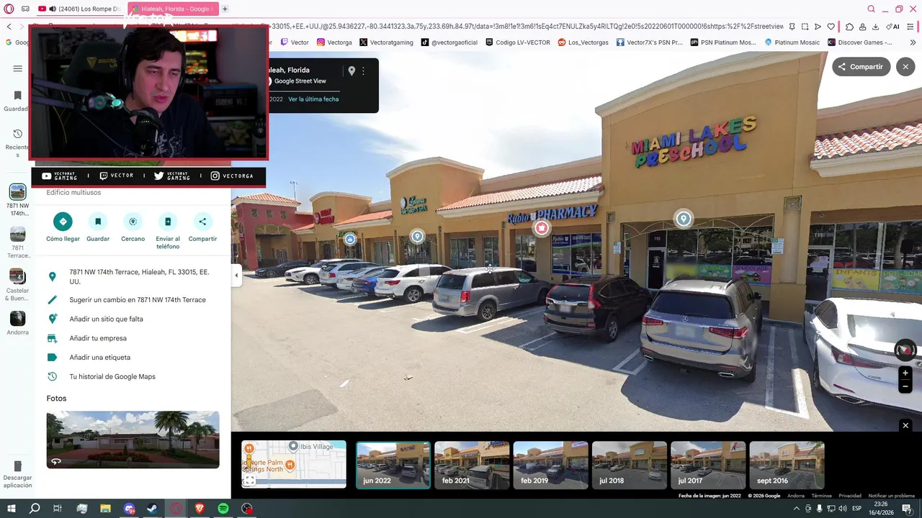The width and height of the screenshot is (922, 518).
Task: Open Castelar & Buen recent item in sidebar
Action: pos(17,285)
